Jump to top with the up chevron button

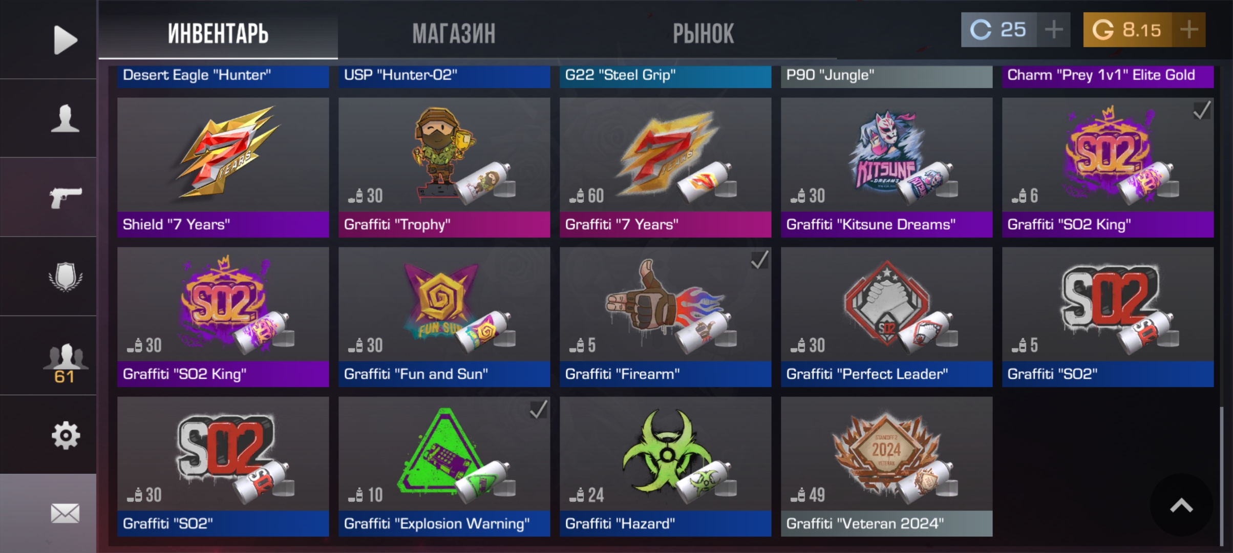(x=1181, y=505)
